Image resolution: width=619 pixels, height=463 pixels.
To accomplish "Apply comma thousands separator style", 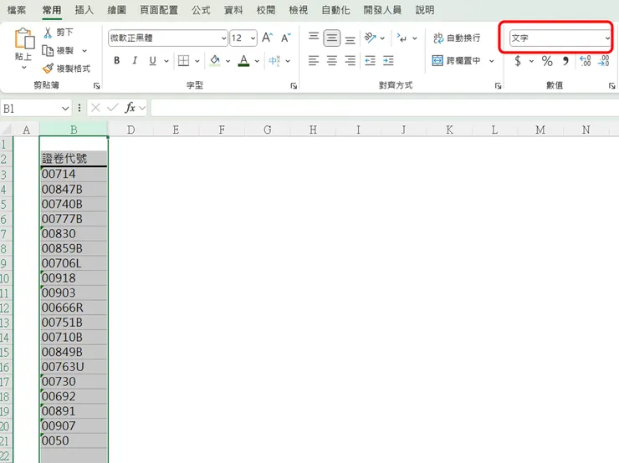I will 565,61.
